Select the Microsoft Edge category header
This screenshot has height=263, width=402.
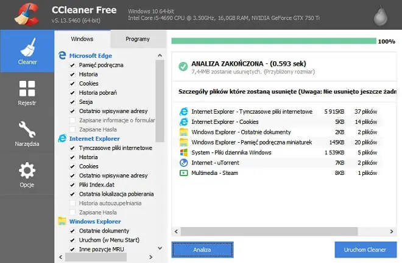click(x=91, y=55)
